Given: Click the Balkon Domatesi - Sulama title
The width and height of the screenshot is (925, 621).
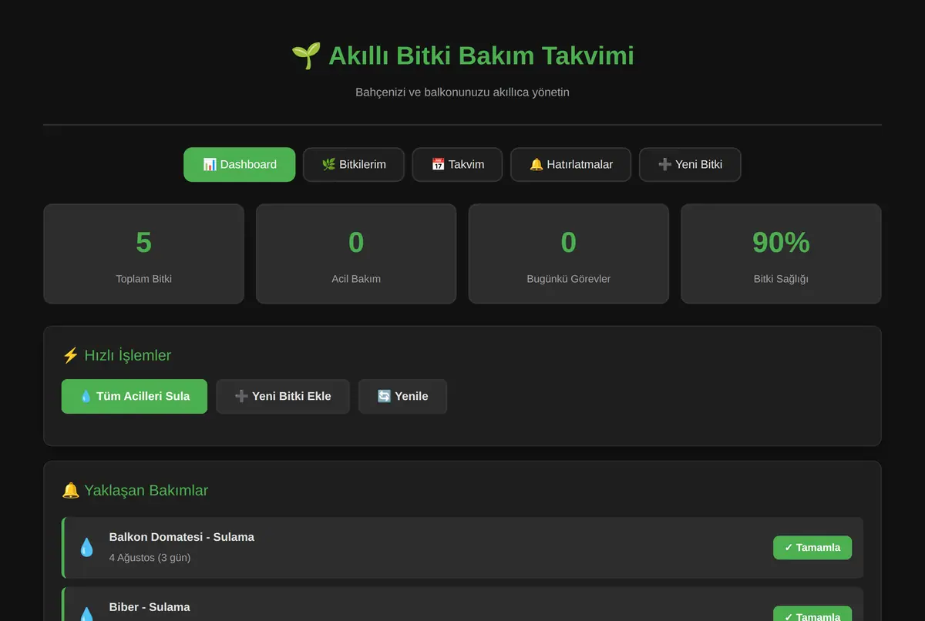Looking at the screenshot, I should (182, 536).
